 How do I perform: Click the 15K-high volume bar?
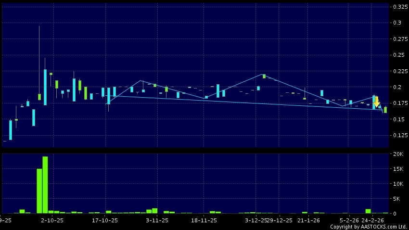39,191
